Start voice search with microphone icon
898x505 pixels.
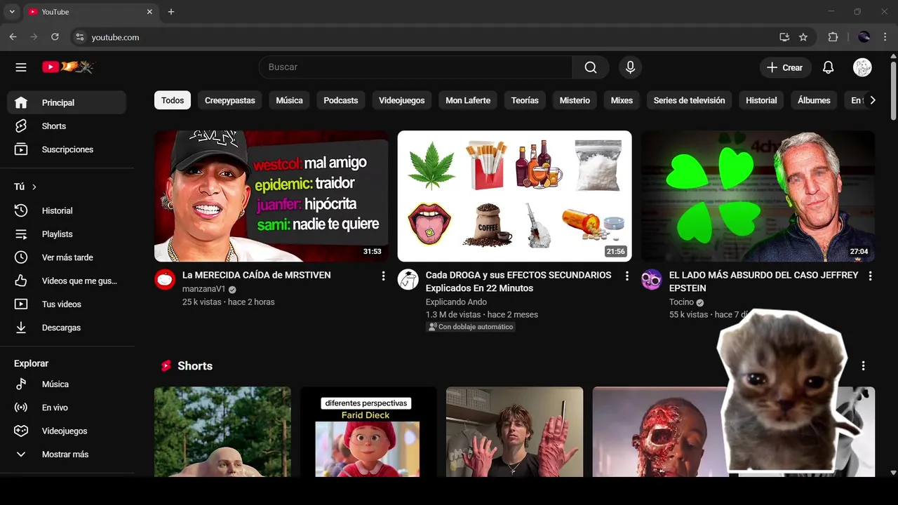pos(630,67)
